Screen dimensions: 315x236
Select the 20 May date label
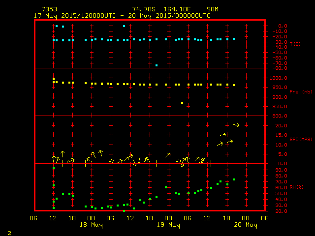[245, 225]
